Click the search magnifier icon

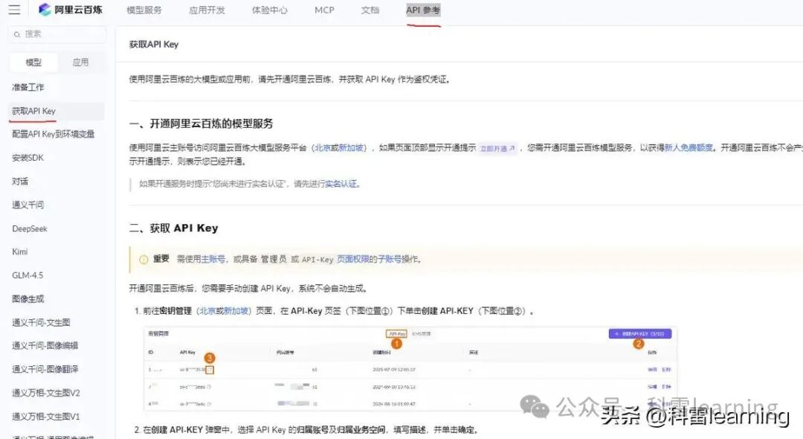[17, 34]
